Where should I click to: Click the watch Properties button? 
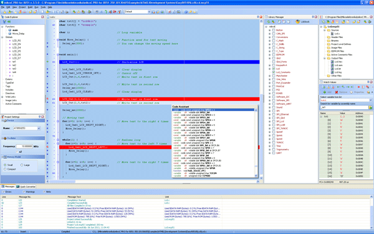click(357, 92)
